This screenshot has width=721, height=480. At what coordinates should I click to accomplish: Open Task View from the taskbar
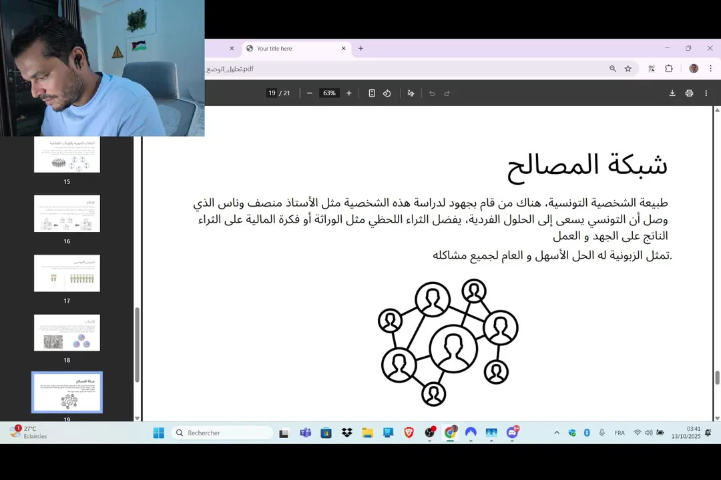284,433
